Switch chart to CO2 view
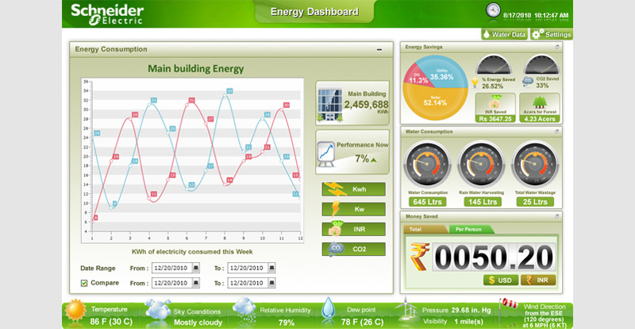Viewport: 635px width, 329px height. 353,249
